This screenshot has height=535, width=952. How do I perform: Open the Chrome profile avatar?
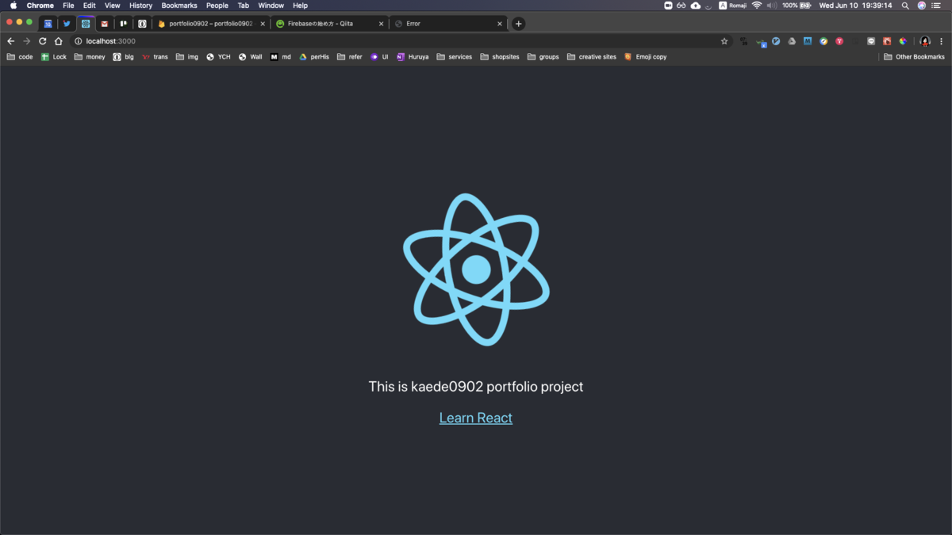point(925,41)
